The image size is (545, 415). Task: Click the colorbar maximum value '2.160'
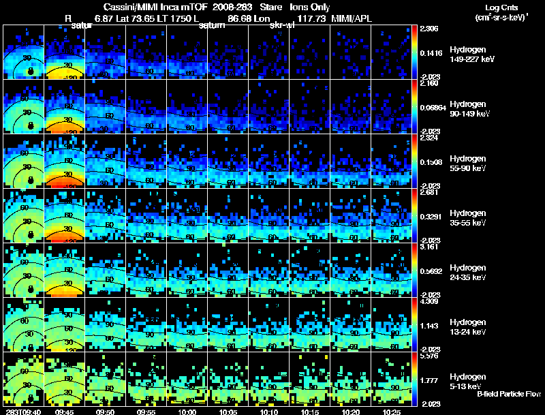pyautogui.click(x=429, y=83)
